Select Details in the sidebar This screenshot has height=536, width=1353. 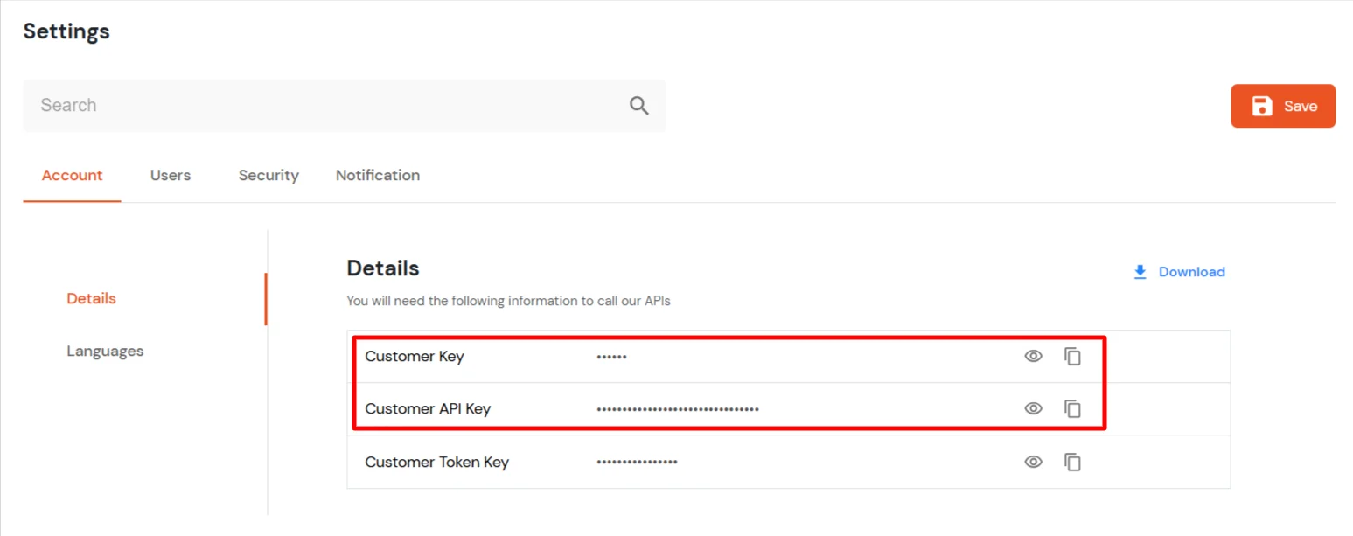point(91,298)
